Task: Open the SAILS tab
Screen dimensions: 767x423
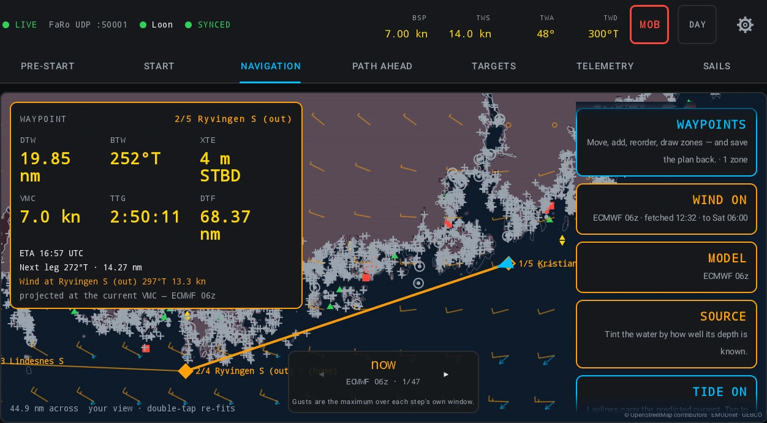Action: 717,66
